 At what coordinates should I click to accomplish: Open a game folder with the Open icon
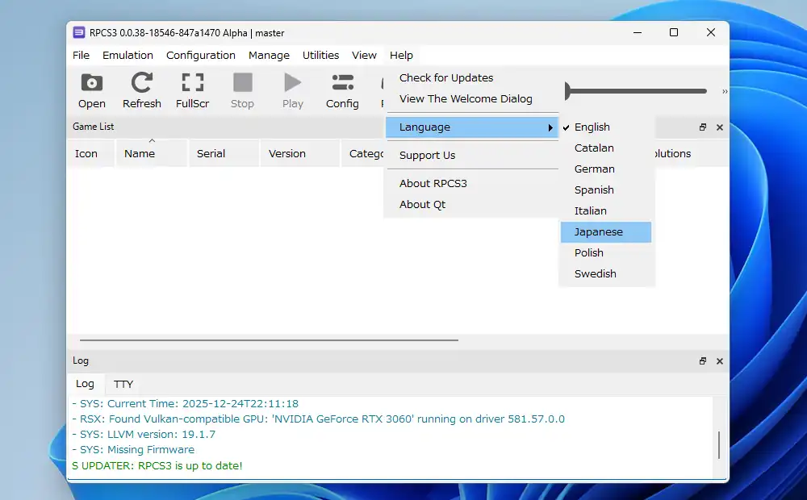point(91,89)
